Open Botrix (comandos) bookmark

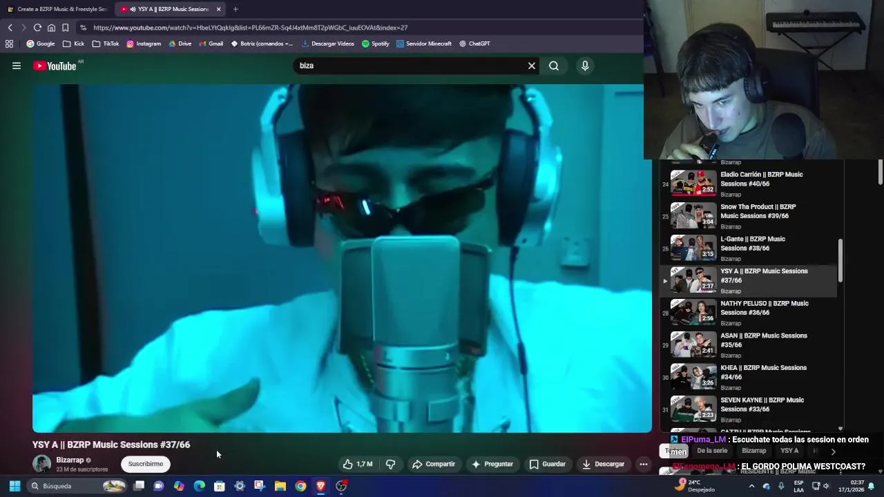click(262, 43)
